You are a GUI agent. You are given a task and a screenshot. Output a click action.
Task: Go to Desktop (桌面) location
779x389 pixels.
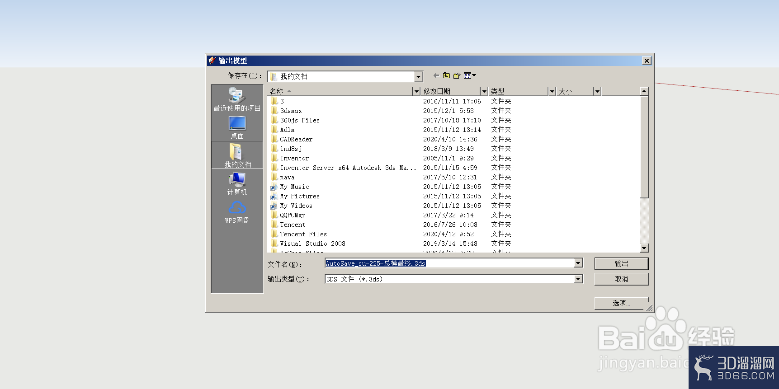coord(237,128)
